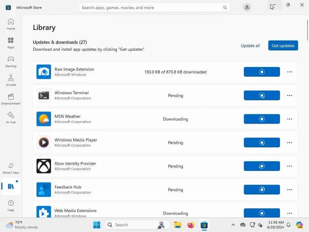Click the Feedback Hub app icon
Viewport: 309px width, 232px height.
pyautogui.click(x=44, y=190)
